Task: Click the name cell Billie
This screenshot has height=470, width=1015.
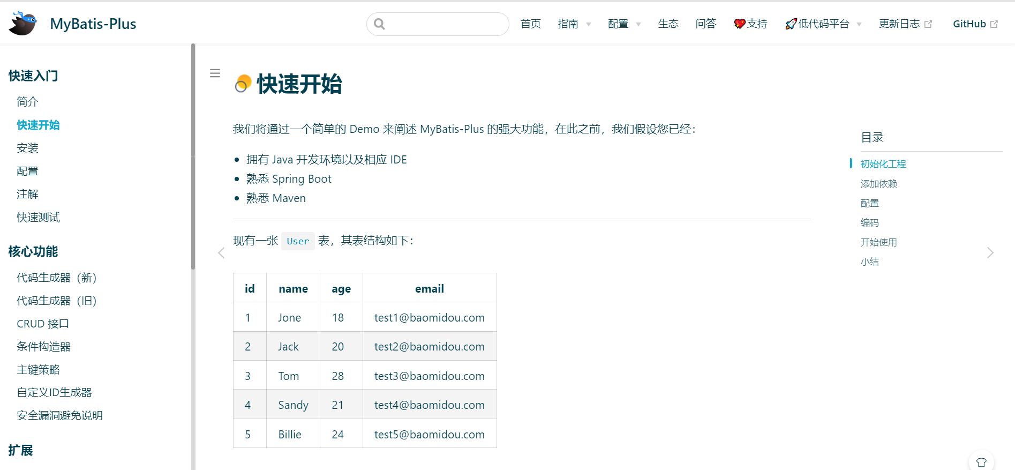Action: click(x=294, y=434)
